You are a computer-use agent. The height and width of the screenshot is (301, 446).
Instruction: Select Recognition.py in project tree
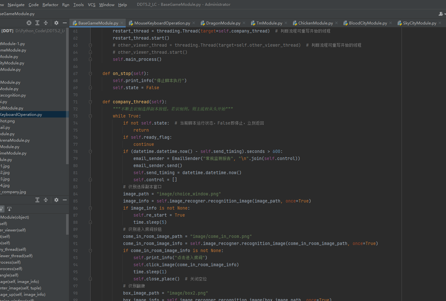tap(13, 95)
